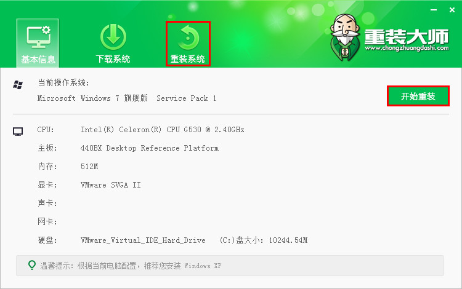This screenshot has width=462, height=289.
Task: Close the 重装大师 window
Action: click(x=452, y=10)
